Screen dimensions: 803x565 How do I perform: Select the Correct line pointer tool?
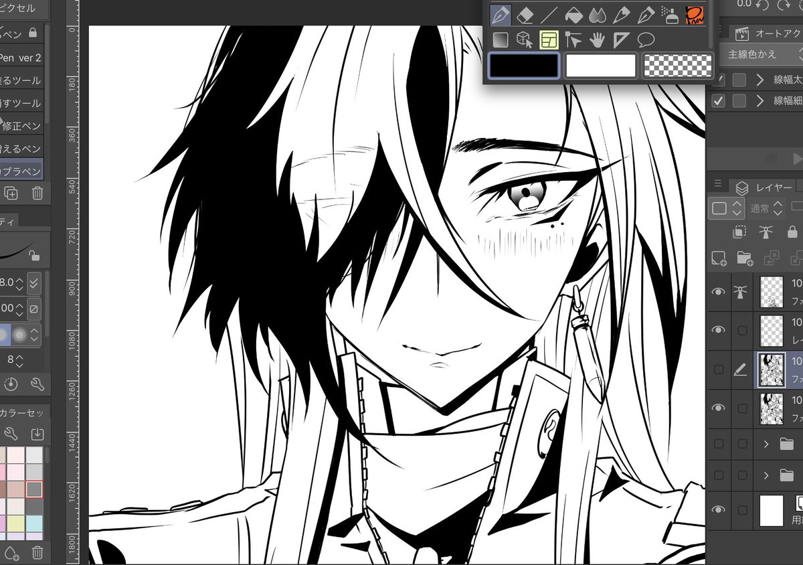pos(573,41)
